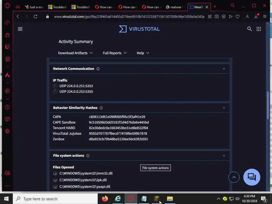This screenshot has height=204, width=272.
Task: Open the GX Corner chip icon in sidebar
Action: point(7,59)
